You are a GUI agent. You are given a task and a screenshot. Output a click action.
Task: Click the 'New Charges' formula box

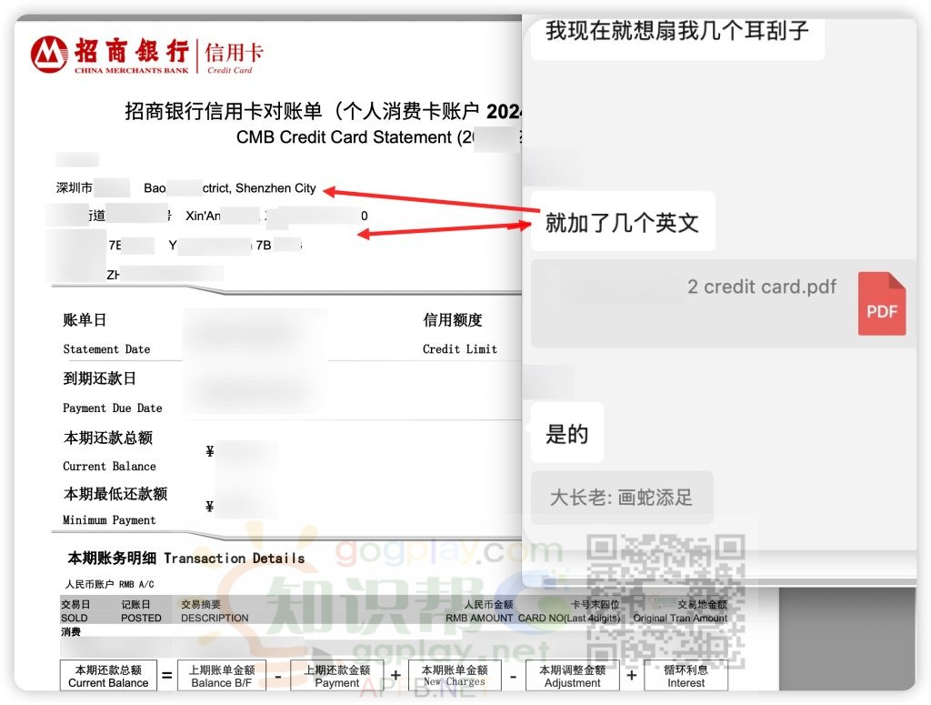[x=455, y=676]
